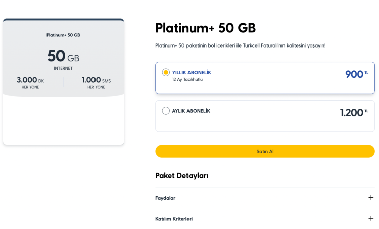Click the AYLIK ABONELİK label text
The image size is (379, 229).
click(191, 111)
